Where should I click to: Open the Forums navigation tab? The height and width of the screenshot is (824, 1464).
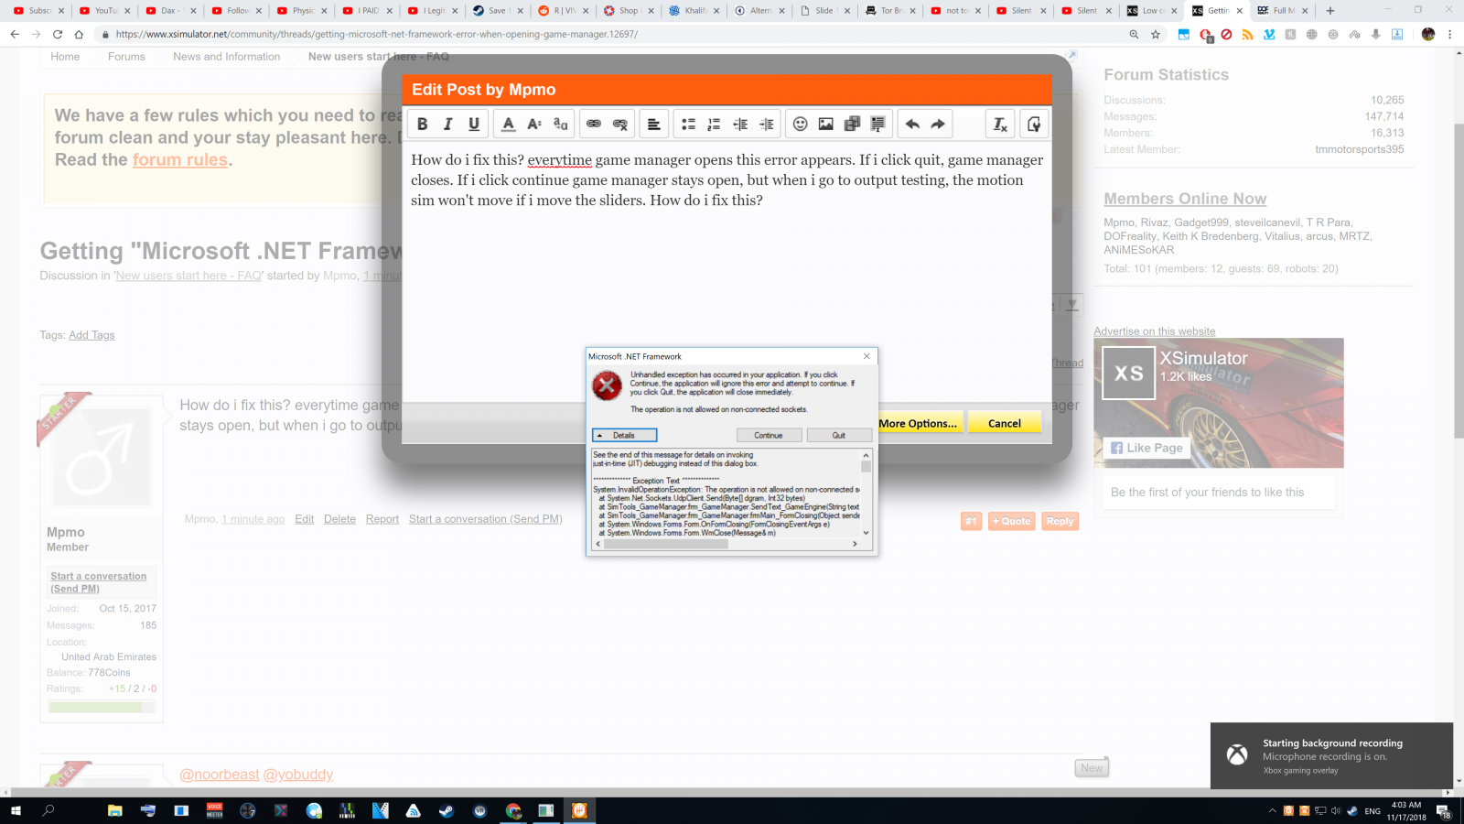(x=126, y=57)
